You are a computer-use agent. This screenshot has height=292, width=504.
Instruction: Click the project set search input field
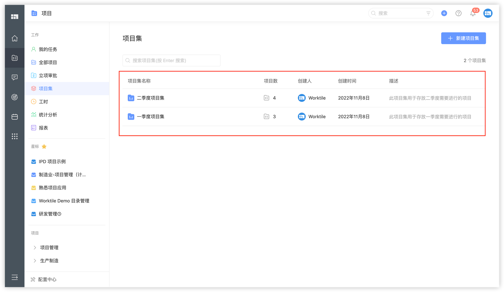(171, 60)
